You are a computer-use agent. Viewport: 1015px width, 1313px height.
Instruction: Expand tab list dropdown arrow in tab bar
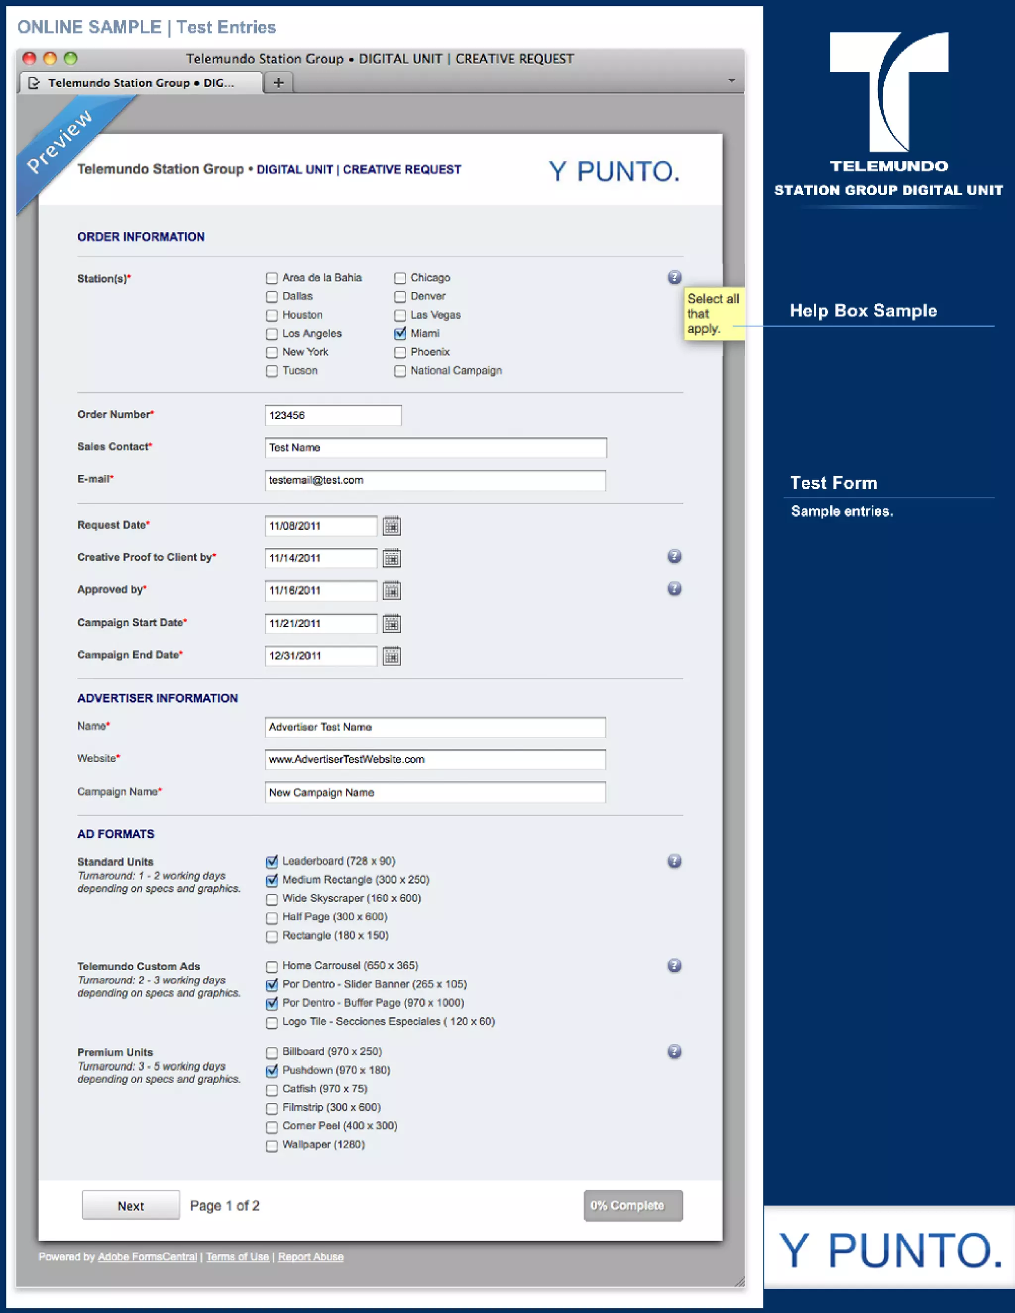coord(731,81)
